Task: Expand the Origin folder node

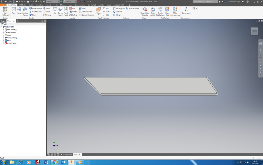Action: point(3,35)
